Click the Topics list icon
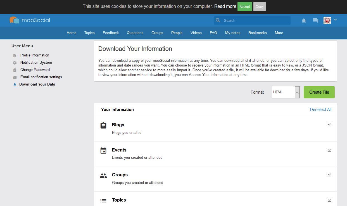Viewport: 347px width, 206px height. [x=103, y=201]
